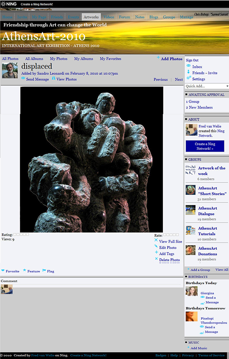Image resolution: width=229 pixels, height=359 pixels.
Task: Open the Artworks tab
Action: 91,17
